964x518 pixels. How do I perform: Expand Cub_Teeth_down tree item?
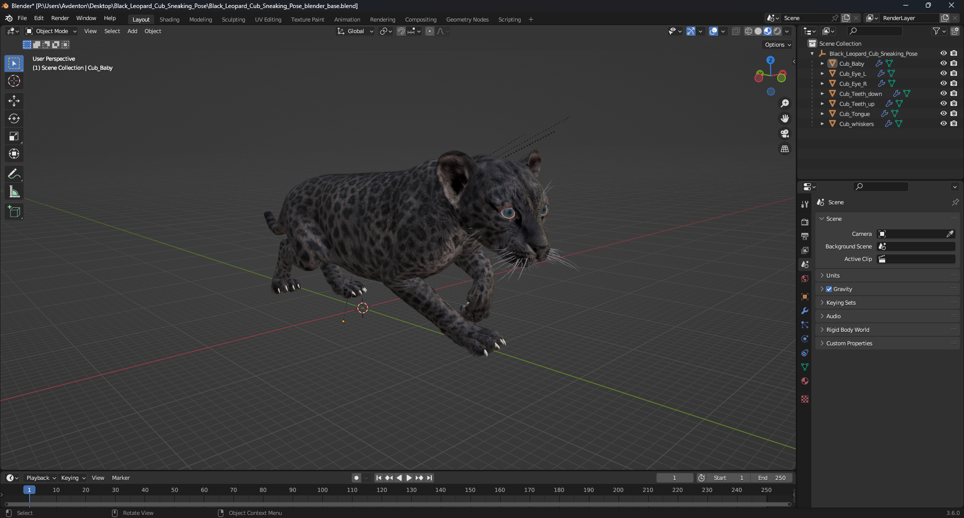click(822, 94)
